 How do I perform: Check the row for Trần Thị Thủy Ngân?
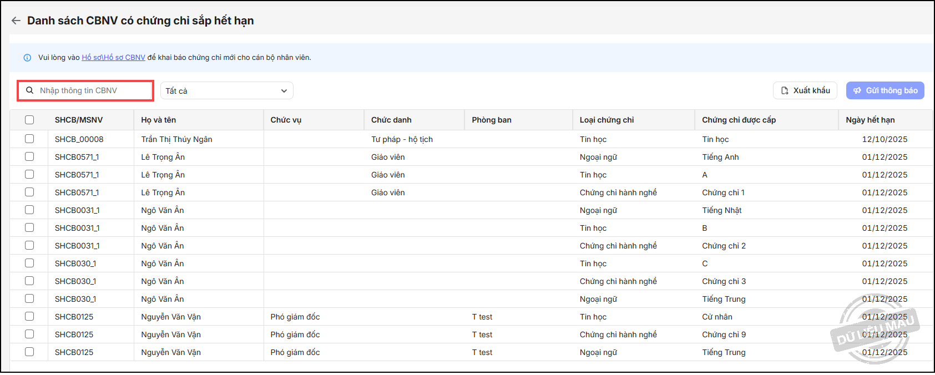pos(29,139)
